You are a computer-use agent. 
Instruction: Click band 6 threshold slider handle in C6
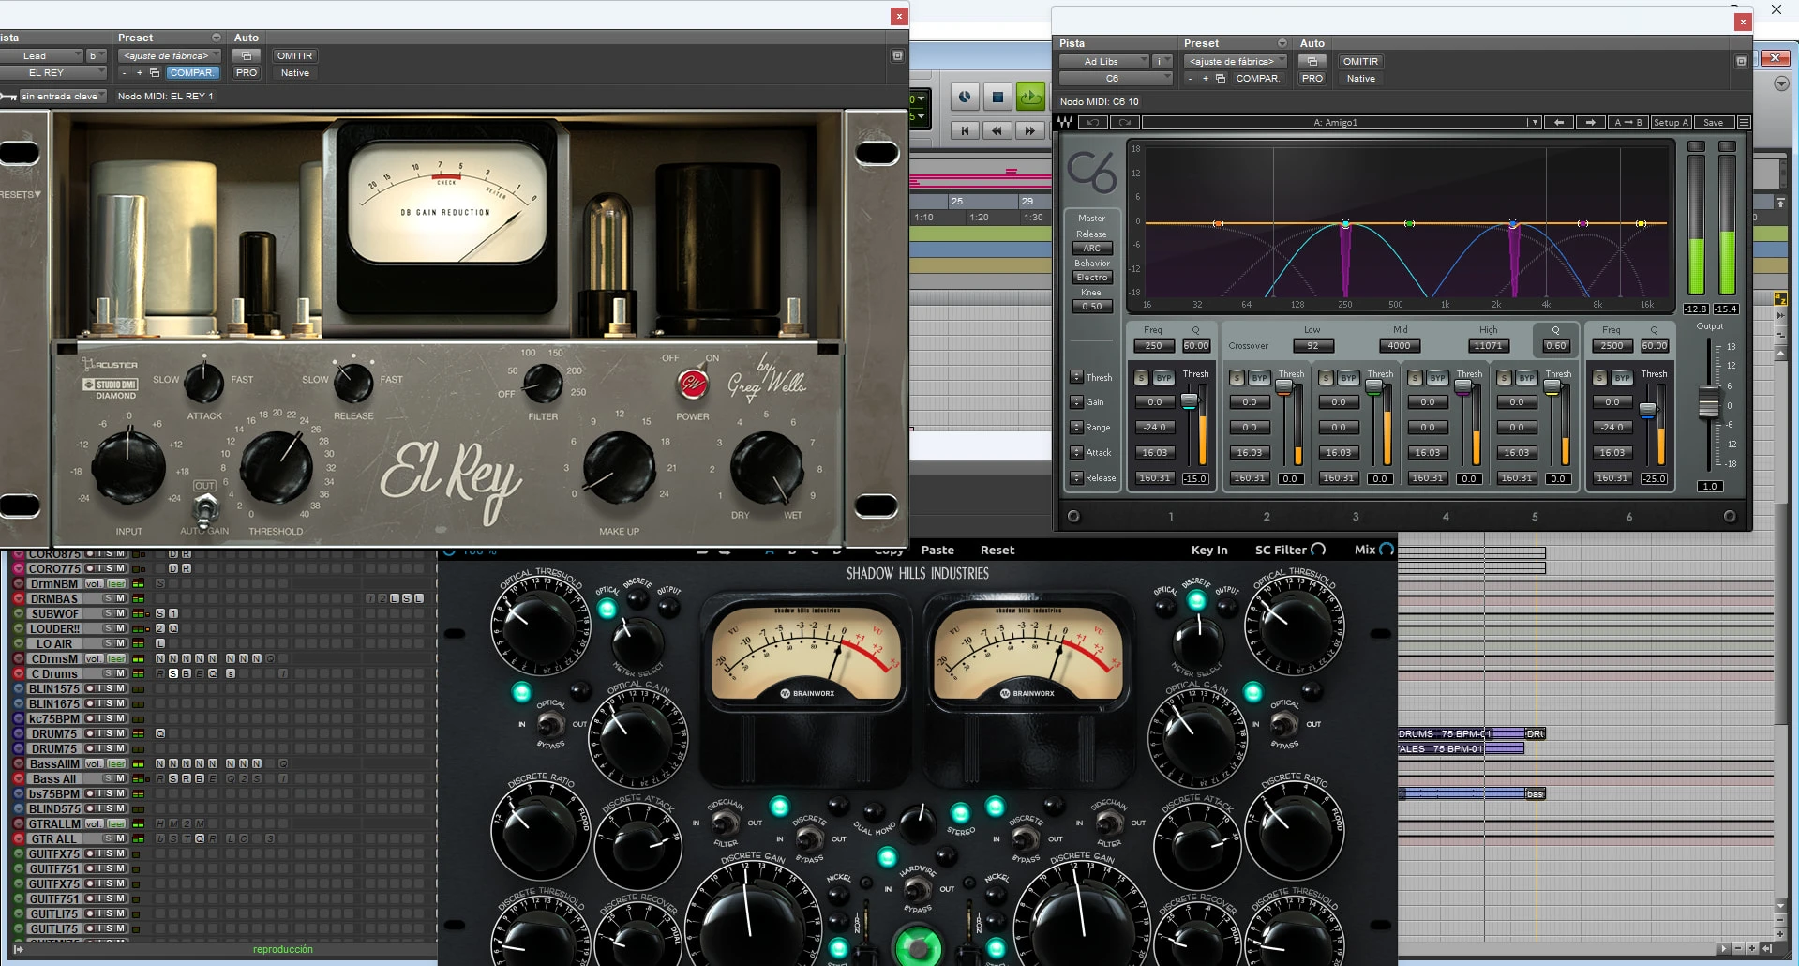[x=1647, y=410]
